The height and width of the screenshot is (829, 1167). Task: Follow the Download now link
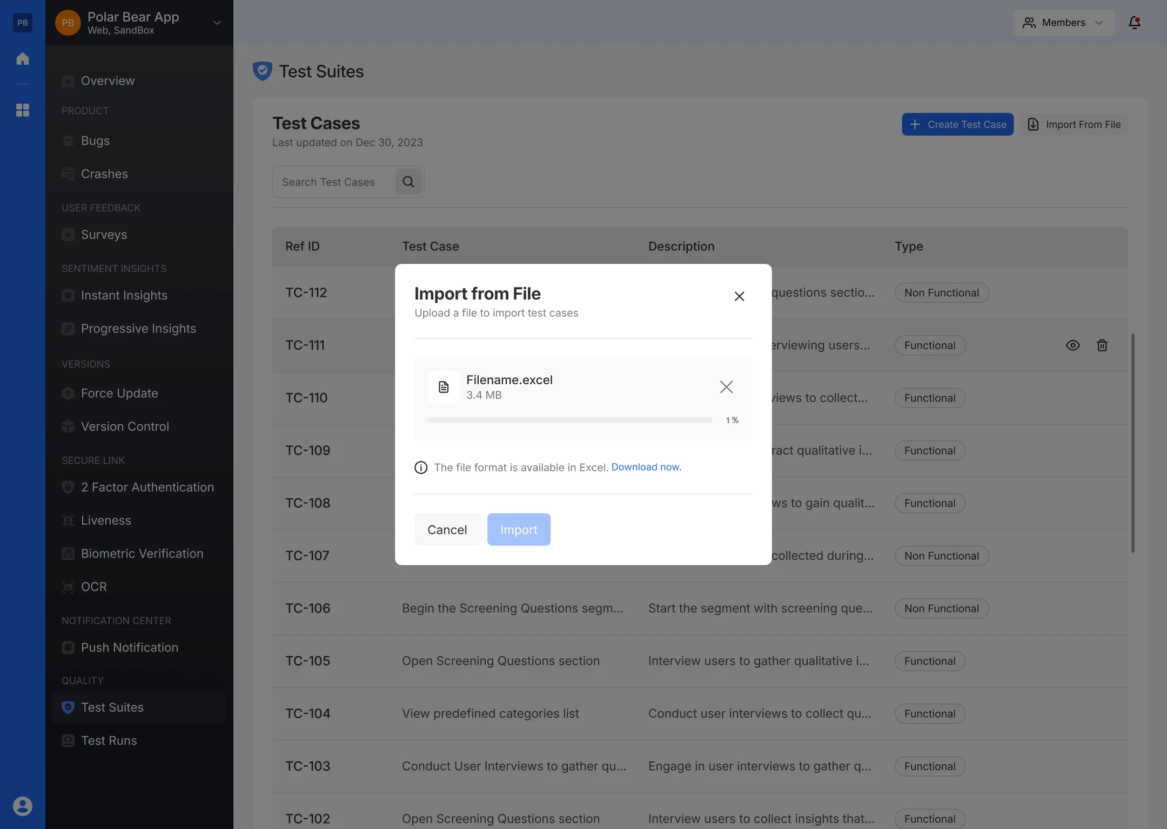tap(646, 467)
